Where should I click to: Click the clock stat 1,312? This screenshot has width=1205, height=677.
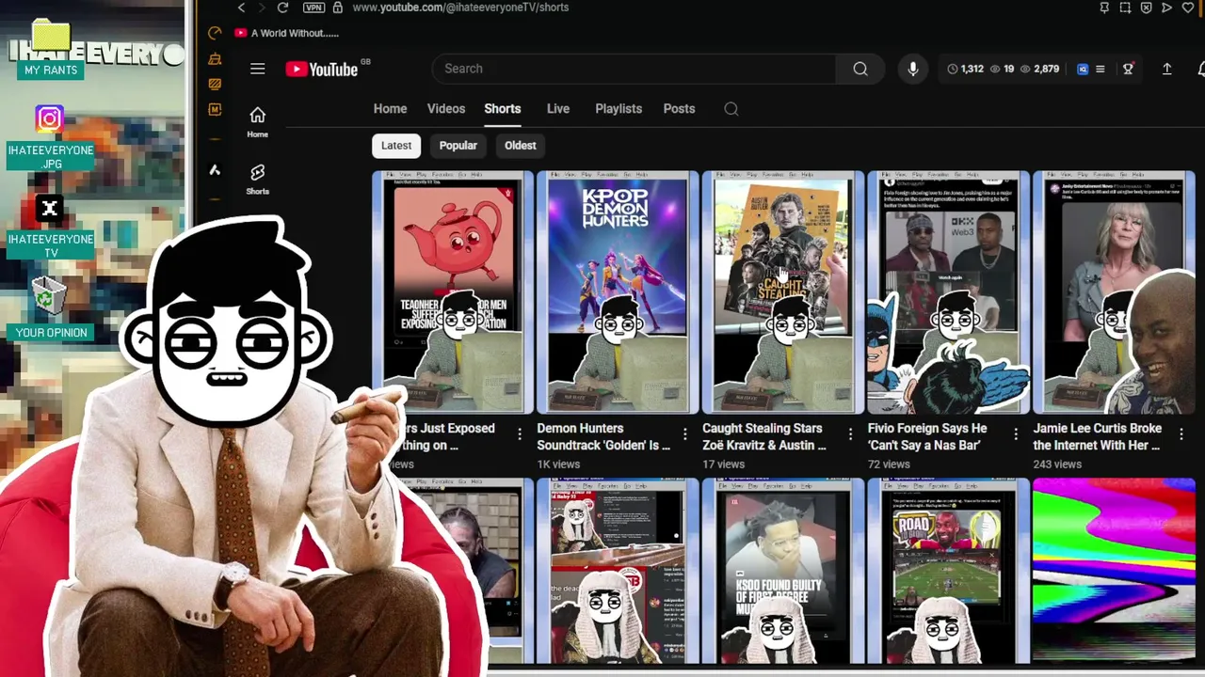(x=965, y=69)
